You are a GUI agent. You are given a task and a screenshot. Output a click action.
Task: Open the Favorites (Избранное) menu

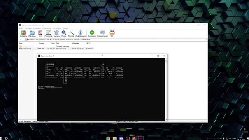point(47,28)
